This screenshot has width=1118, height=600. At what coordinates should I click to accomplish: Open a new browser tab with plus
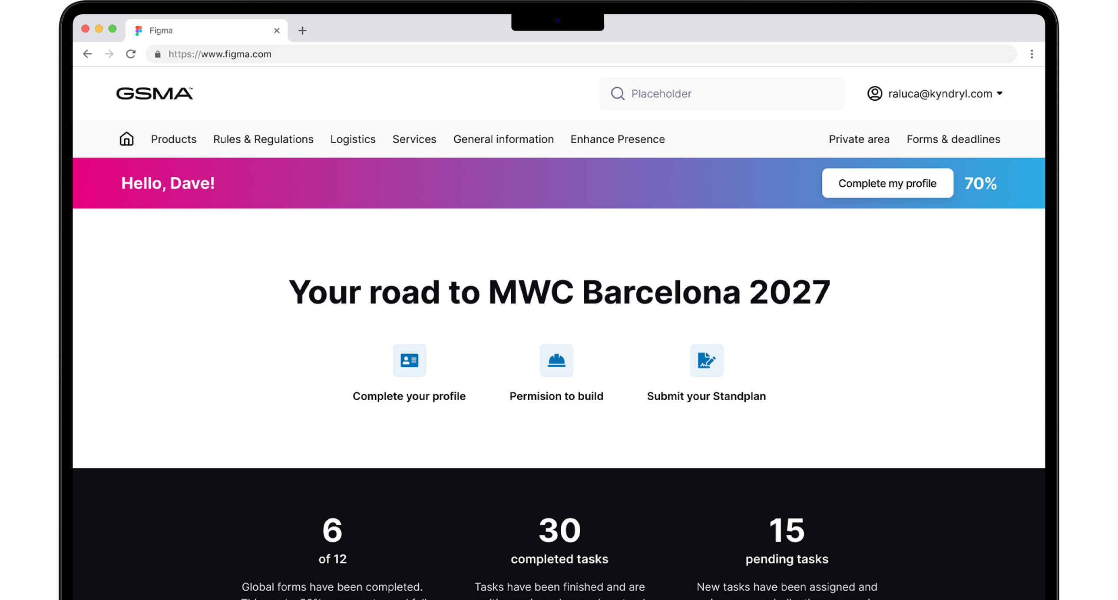[x=302, y=30]
